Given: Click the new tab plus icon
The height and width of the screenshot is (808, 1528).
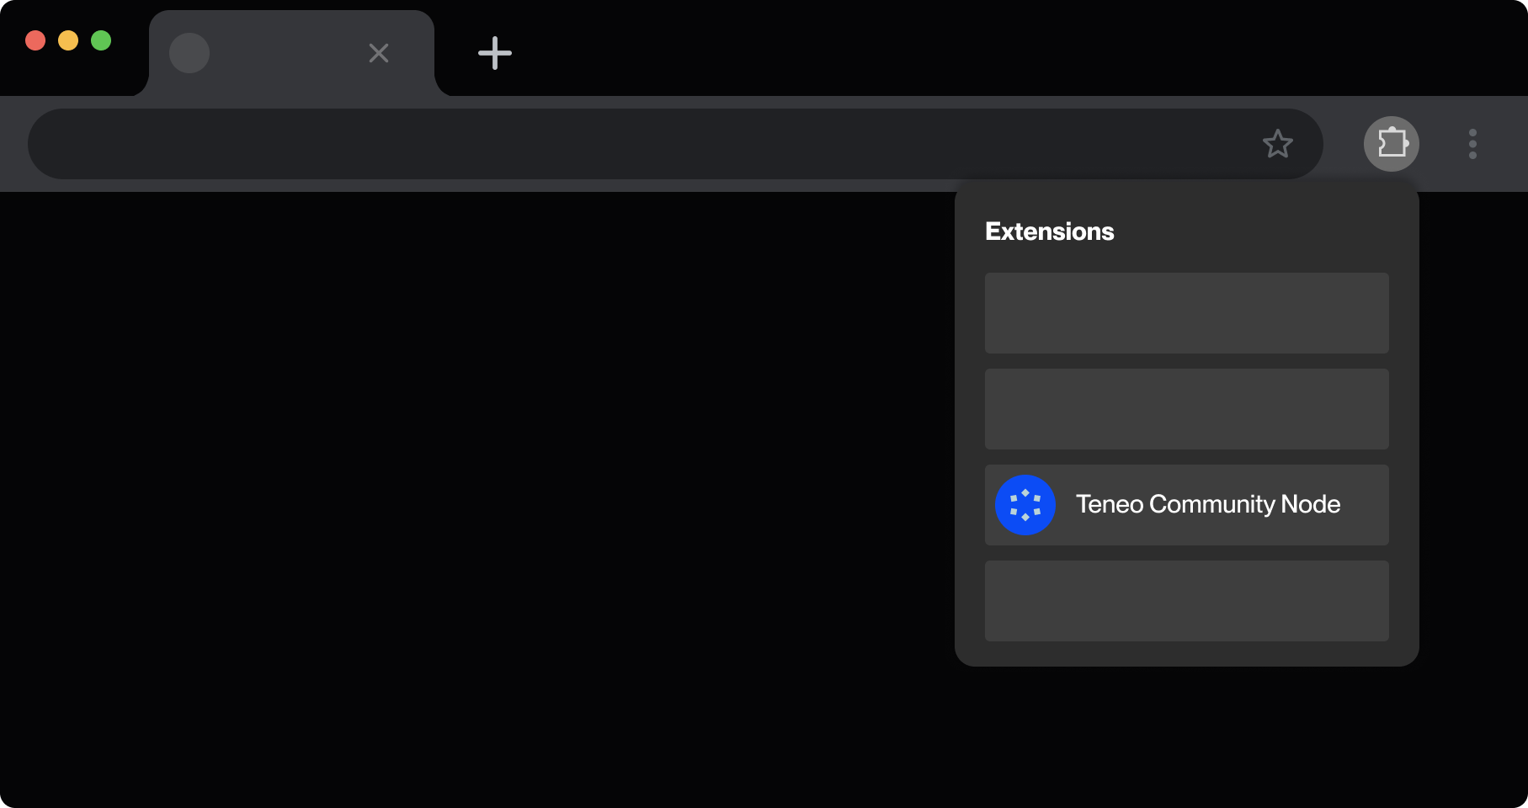Looking at the screenshot, I should (494, 52).
